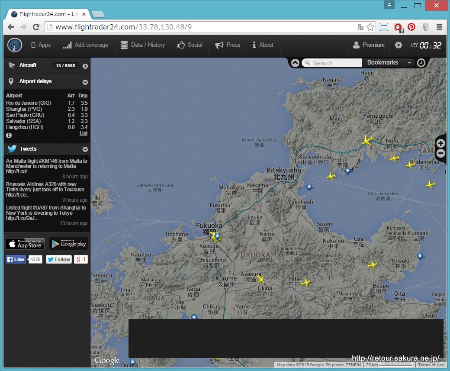Select Shanghai (PVG) delay row

tap(47, 109)
